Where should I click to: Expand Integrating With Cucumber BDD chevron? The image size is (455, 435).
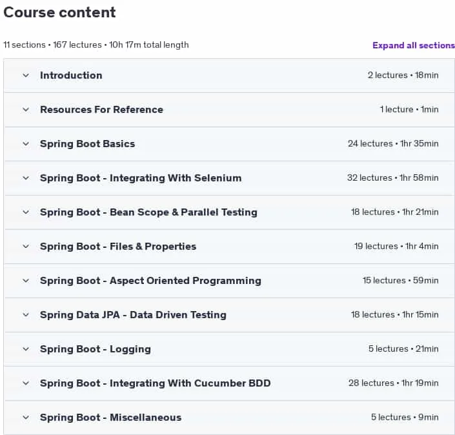pyautogui.click(x=26, y=383)
